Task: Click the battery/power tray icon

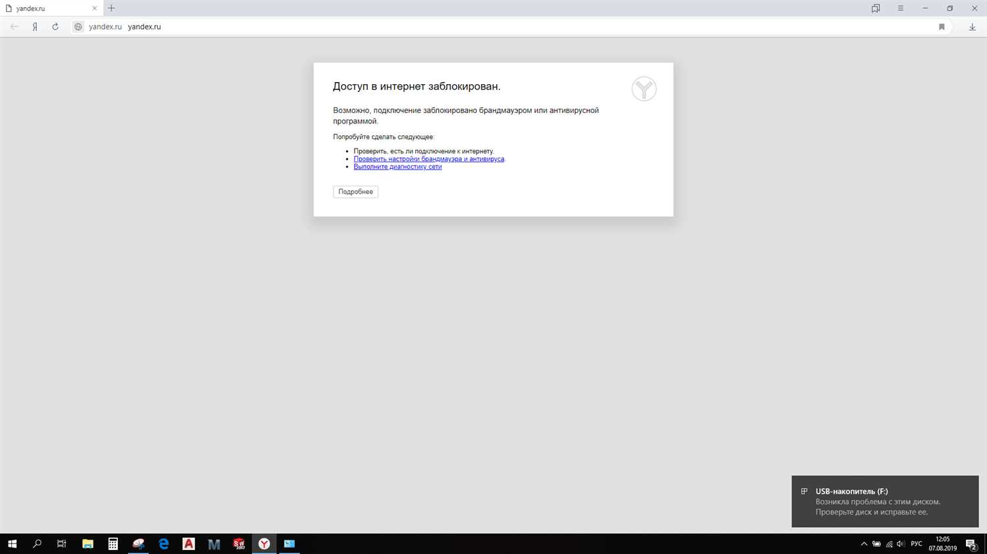Action: (x=876, y=544)
